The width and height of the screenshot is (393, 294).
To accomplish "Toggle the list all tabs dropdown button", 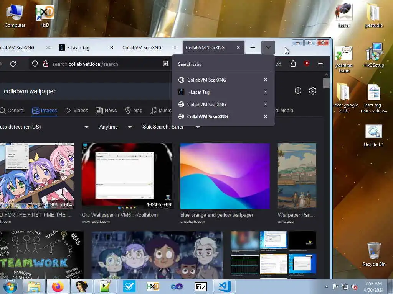I will click(268, 47).
